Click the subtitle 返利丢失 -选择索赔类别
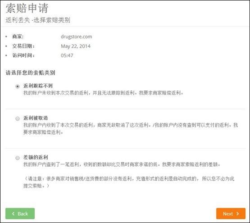Screen dimensions: 250x223 [38, 20]
